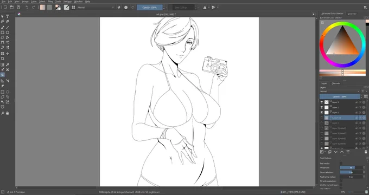Redo the last undone action

[x=34, y=8]
